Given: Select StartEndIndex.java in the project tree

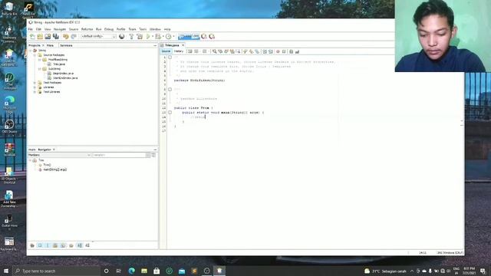Looking at the screenshot, I should pyautogui.click(x=65, y=78).
